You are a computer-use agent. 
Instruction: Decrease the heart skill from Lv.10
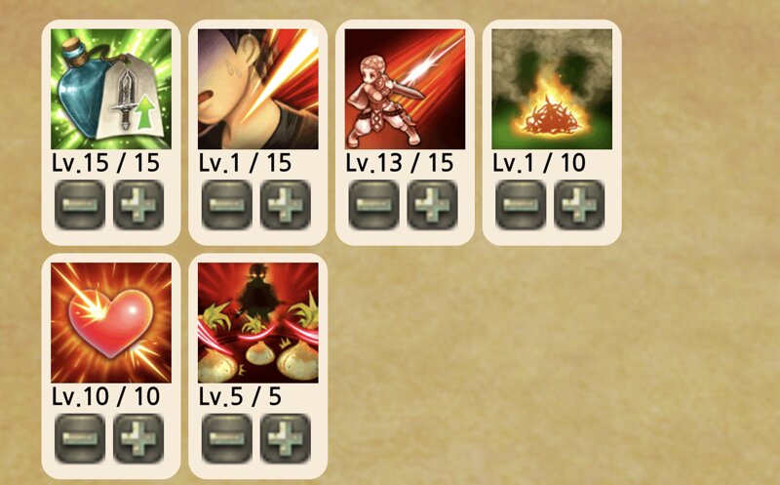(80, 439)
